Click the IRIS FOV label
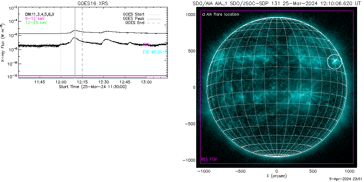The height and width of the screenshot is (182, 364). click(209, 160)
